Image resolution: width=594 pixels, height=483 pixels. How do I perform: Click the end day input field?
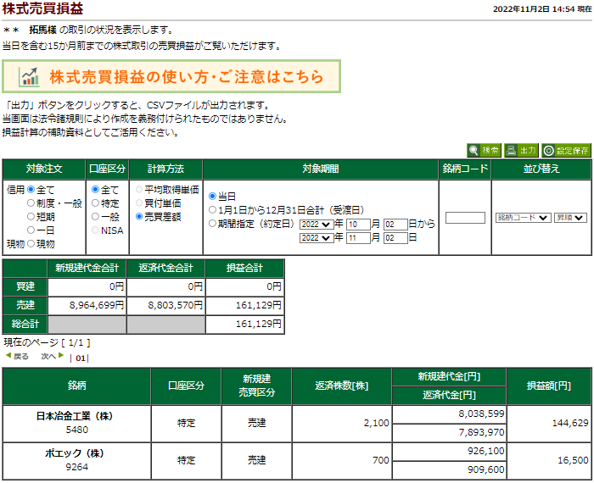[x=395, y=238]
